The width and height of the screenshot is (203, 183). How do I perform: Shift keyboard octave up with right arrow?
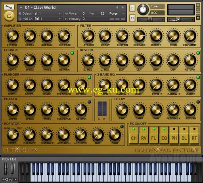15,179
